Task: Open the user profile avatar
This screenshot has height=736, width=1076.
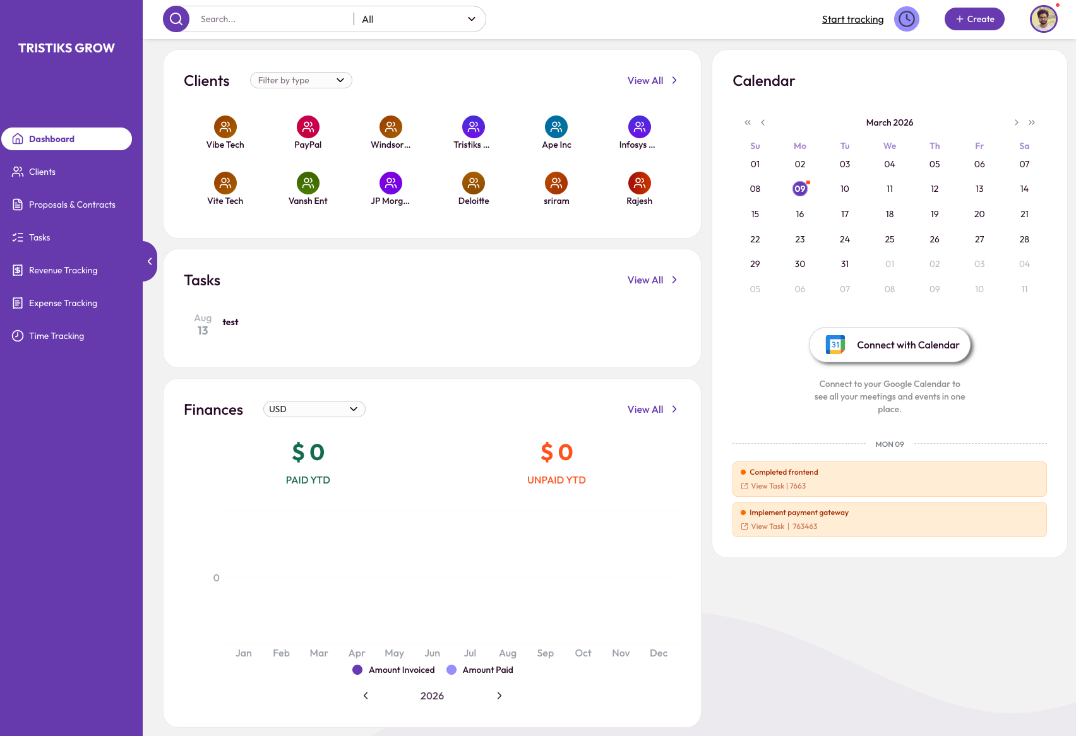Action: 1043,19
